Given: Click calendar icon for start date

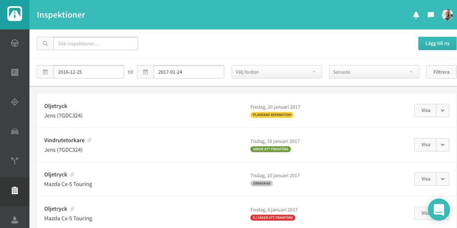Looking at the screenshot, I should pyautogui.click(x=45, y=72).
